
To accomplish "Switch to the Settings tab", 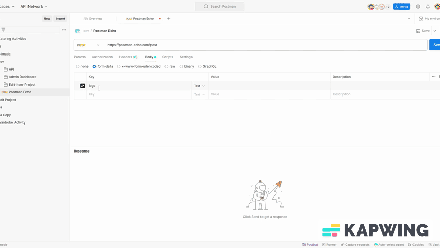I will [186, 57].
